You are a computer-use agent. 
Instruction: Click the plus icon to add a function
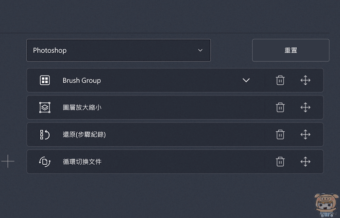coord(8,162)
